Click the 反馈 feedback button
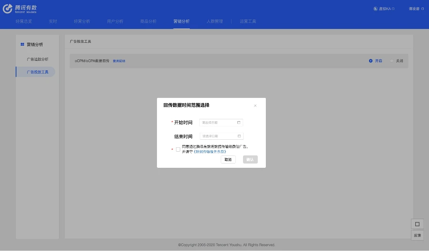The image size is (429, 251). coord(417,235)
